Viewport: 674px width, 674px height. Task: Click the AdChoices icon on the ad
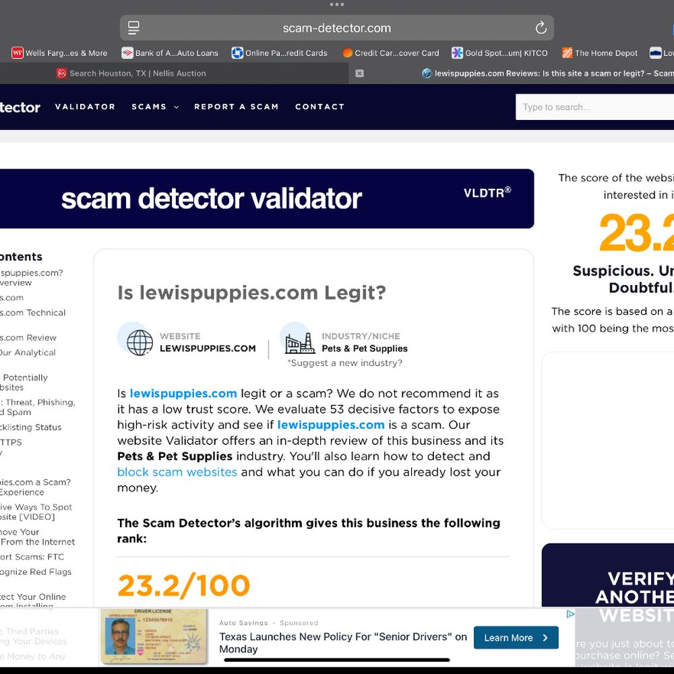[x=570, y=614]
